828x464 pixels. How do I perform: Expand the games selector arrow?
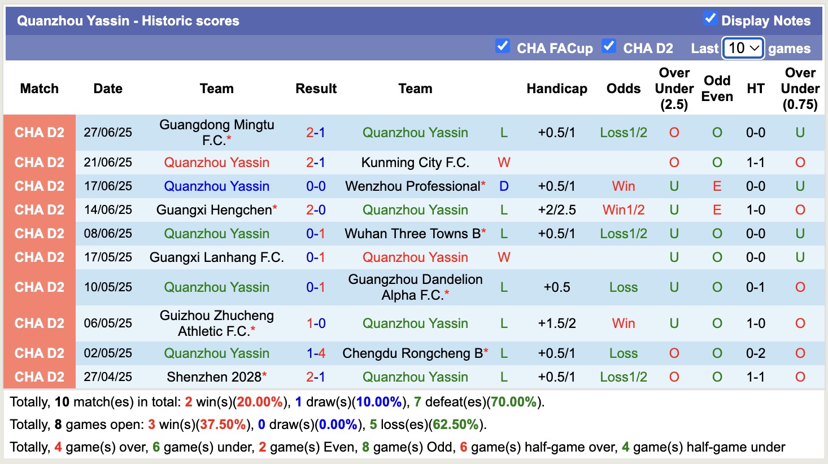point(754,49)
